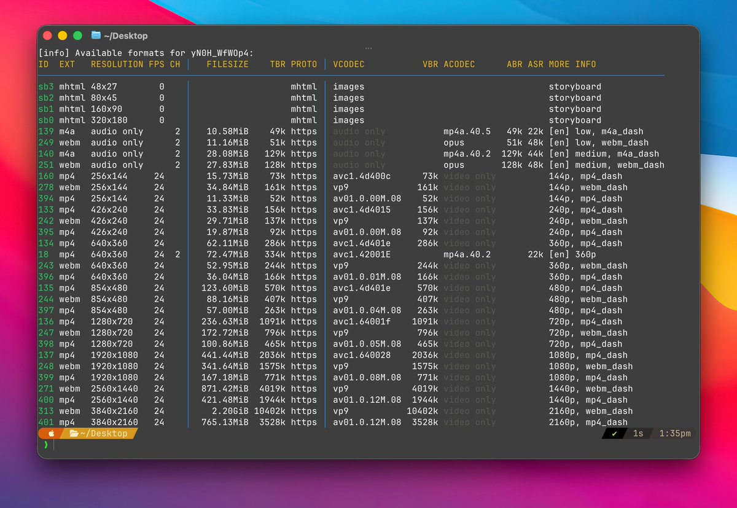Click the RESOLUTION column header
This screenshot has width=737, height=508.
(117, 64)
